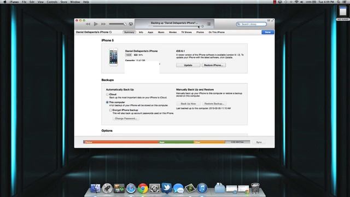Open the iTunes application menu
Image resolution: width=350 pixels, height=197 pixels.
pos(14,2)
